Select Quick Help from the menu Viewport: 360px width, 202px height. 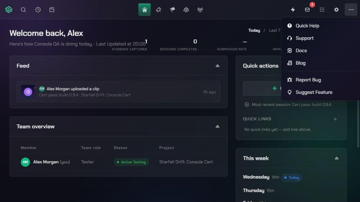click(320, 26)
